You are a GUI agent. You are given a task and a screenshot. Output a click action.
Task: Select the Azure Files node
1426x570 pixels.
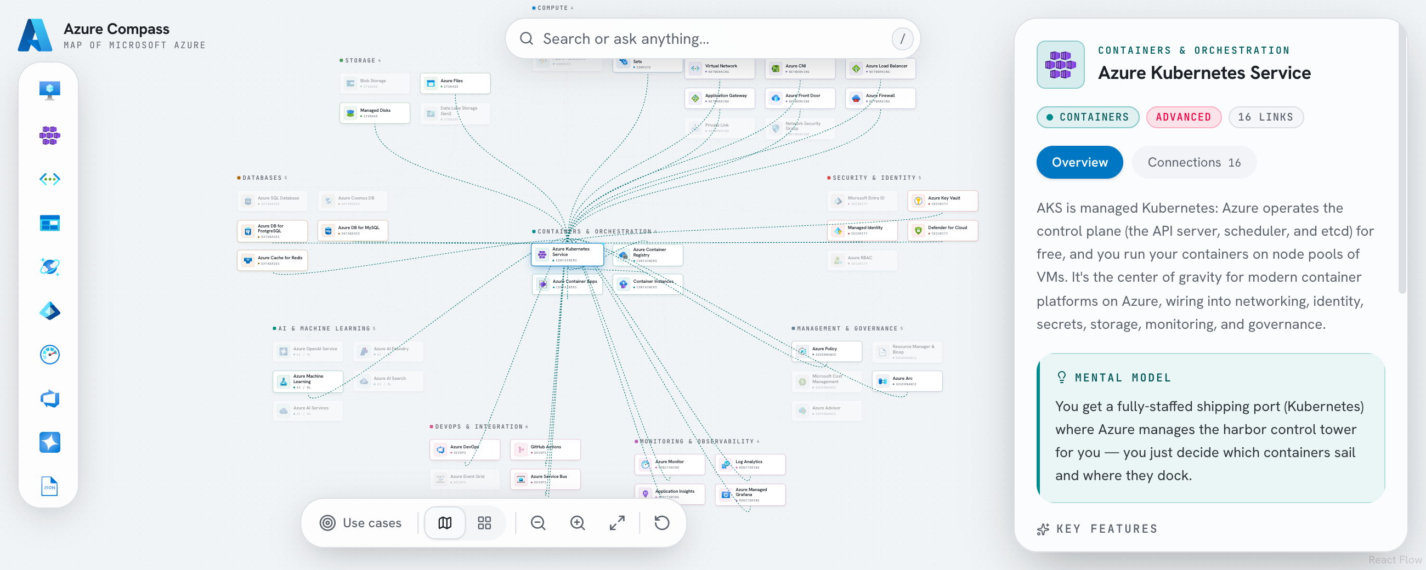[x=455, y=83]
